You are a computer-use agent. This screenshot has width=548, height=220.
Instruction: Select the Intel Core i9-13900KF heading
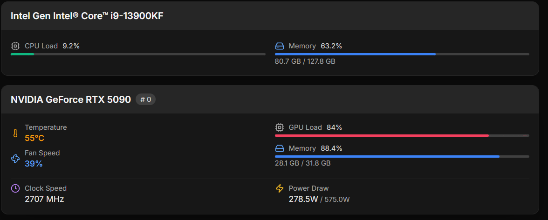(x=87, y=16)
